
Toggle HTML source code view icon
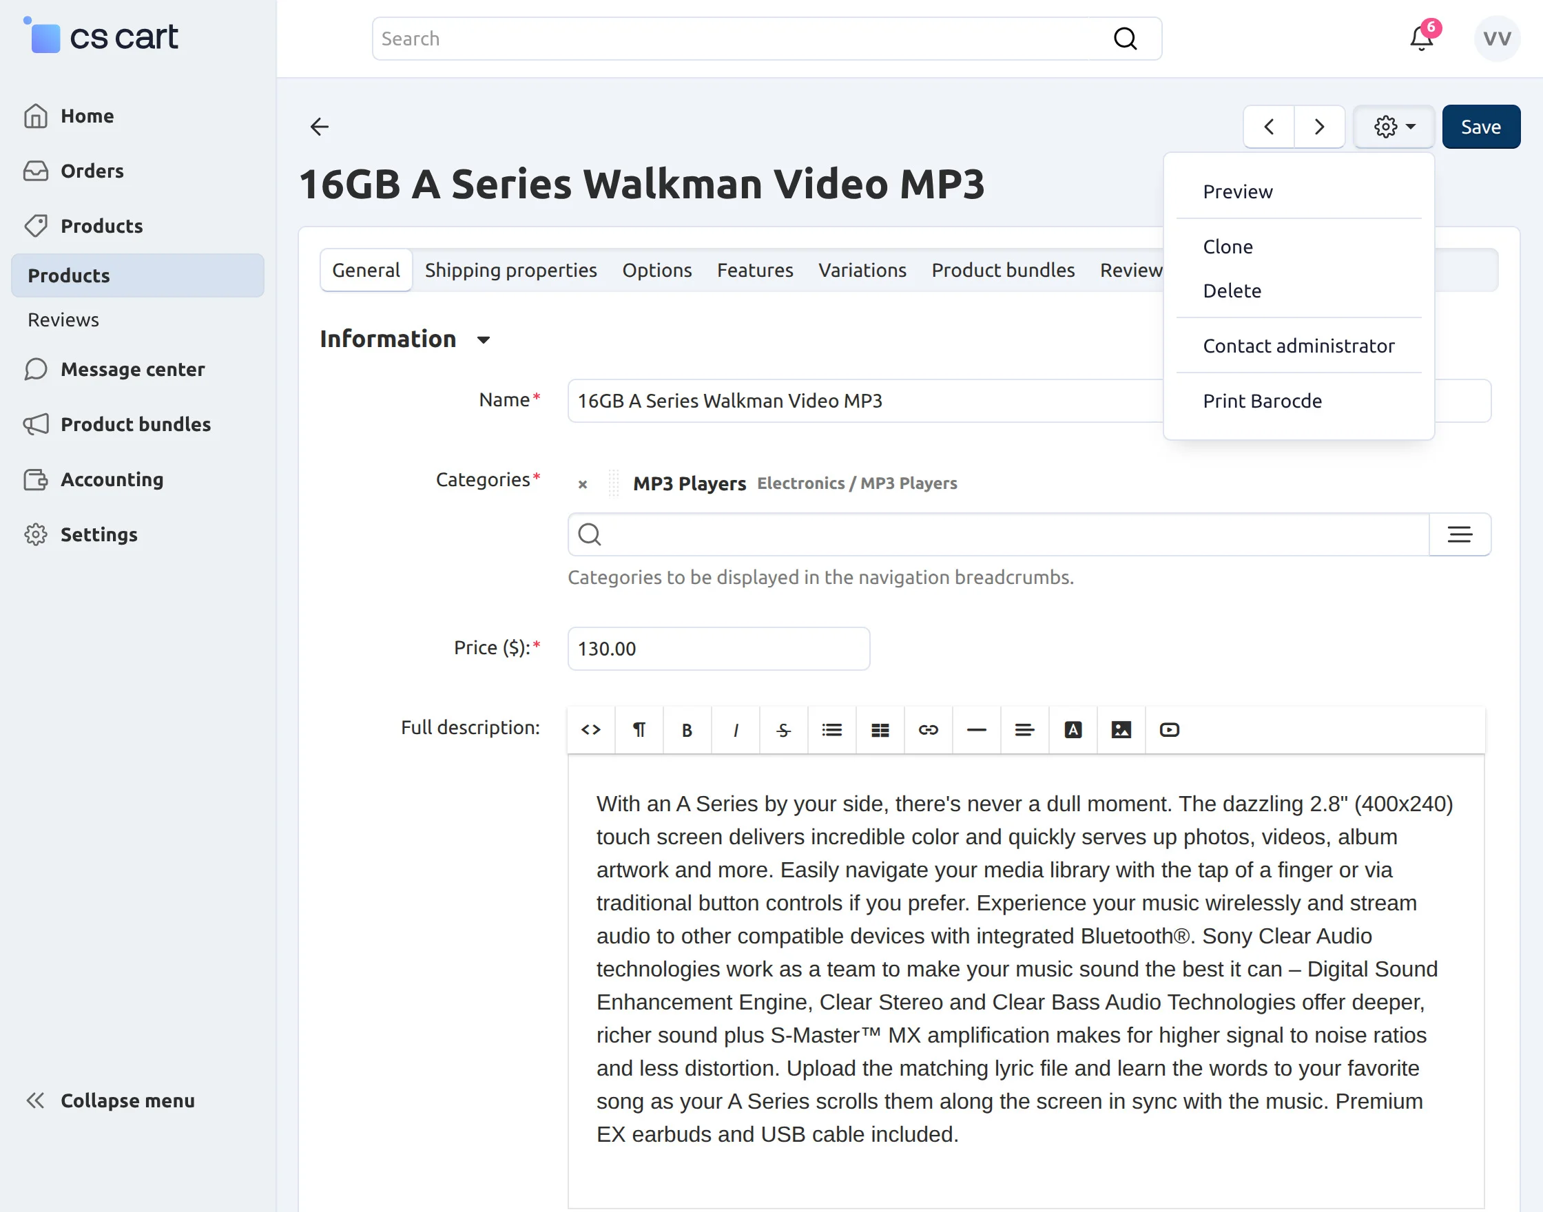(590, 729)
